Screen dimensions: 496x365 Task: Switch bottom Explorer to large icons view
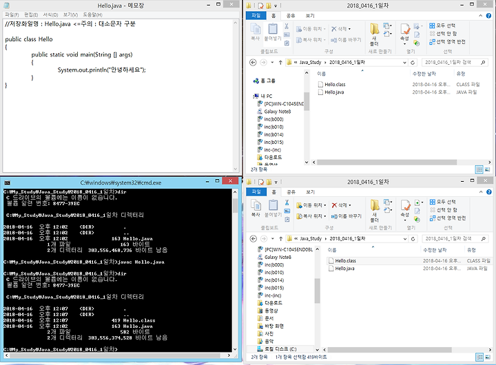coord(488,357)
